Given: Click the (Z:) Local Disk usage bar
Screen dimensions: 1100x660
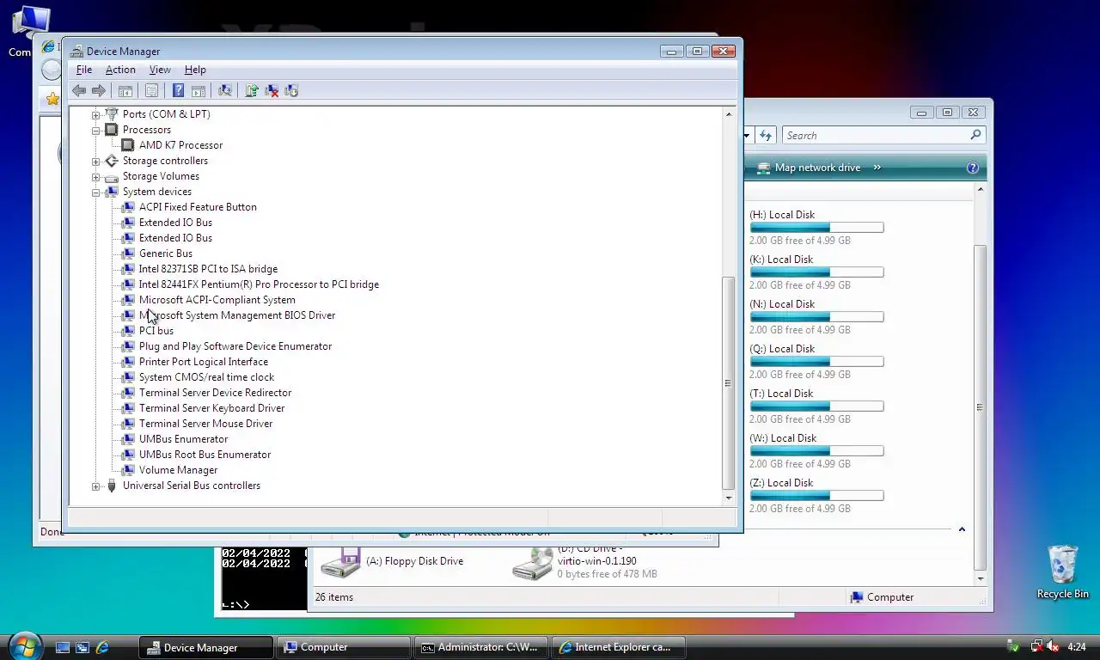Looking at the screenshot, I should click(816, 496).
